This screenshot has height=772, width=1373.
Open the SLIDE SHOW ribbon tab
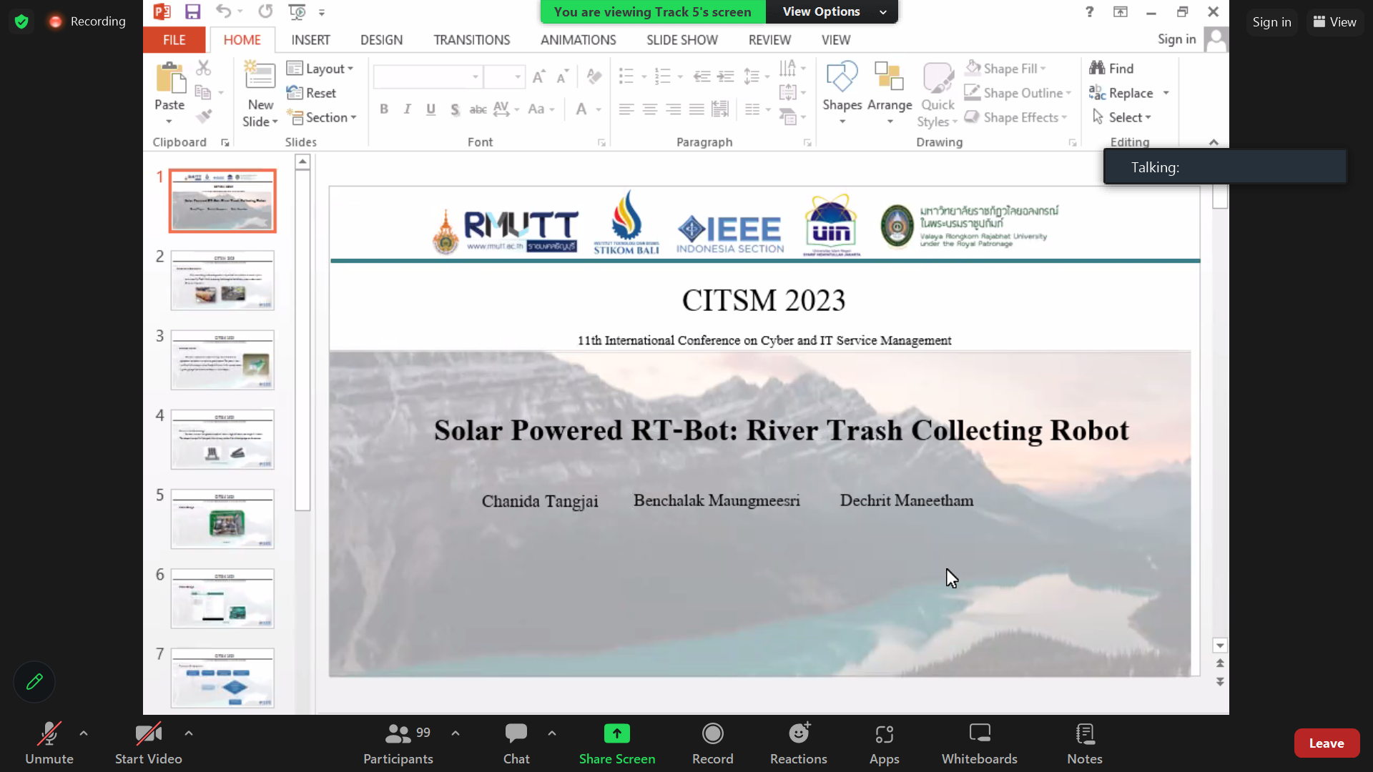pos(681,40)
